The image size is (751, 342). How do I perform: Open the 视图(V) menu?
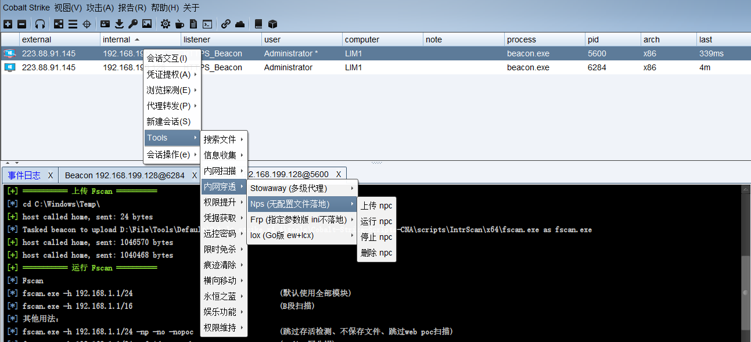click(68, 8)
